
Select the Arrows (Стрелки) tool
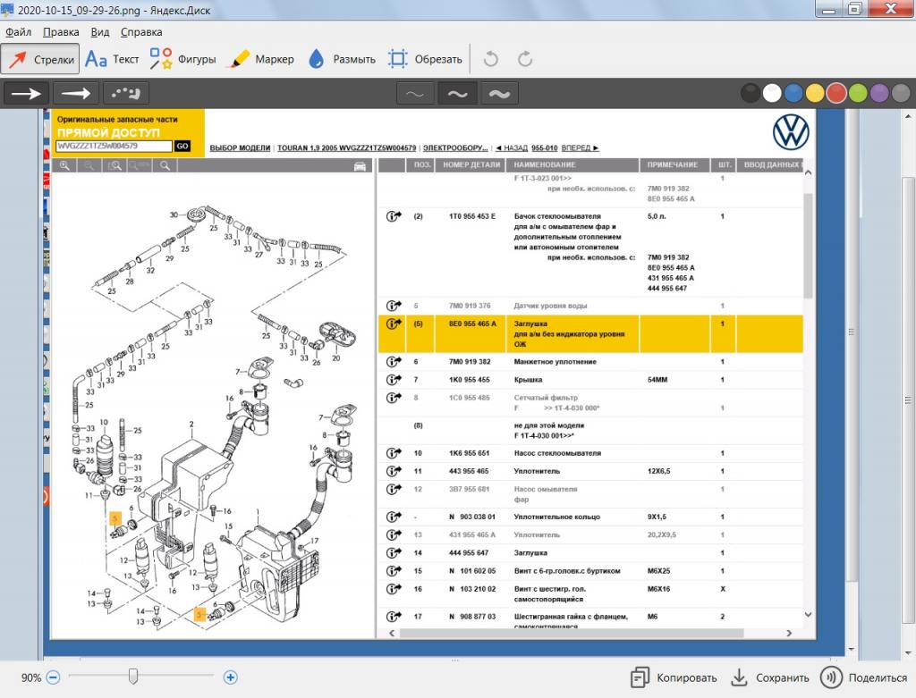pos(39,59)
